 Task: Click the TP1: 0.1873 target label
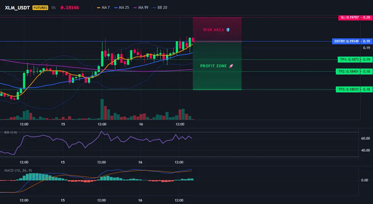(349, 60)
